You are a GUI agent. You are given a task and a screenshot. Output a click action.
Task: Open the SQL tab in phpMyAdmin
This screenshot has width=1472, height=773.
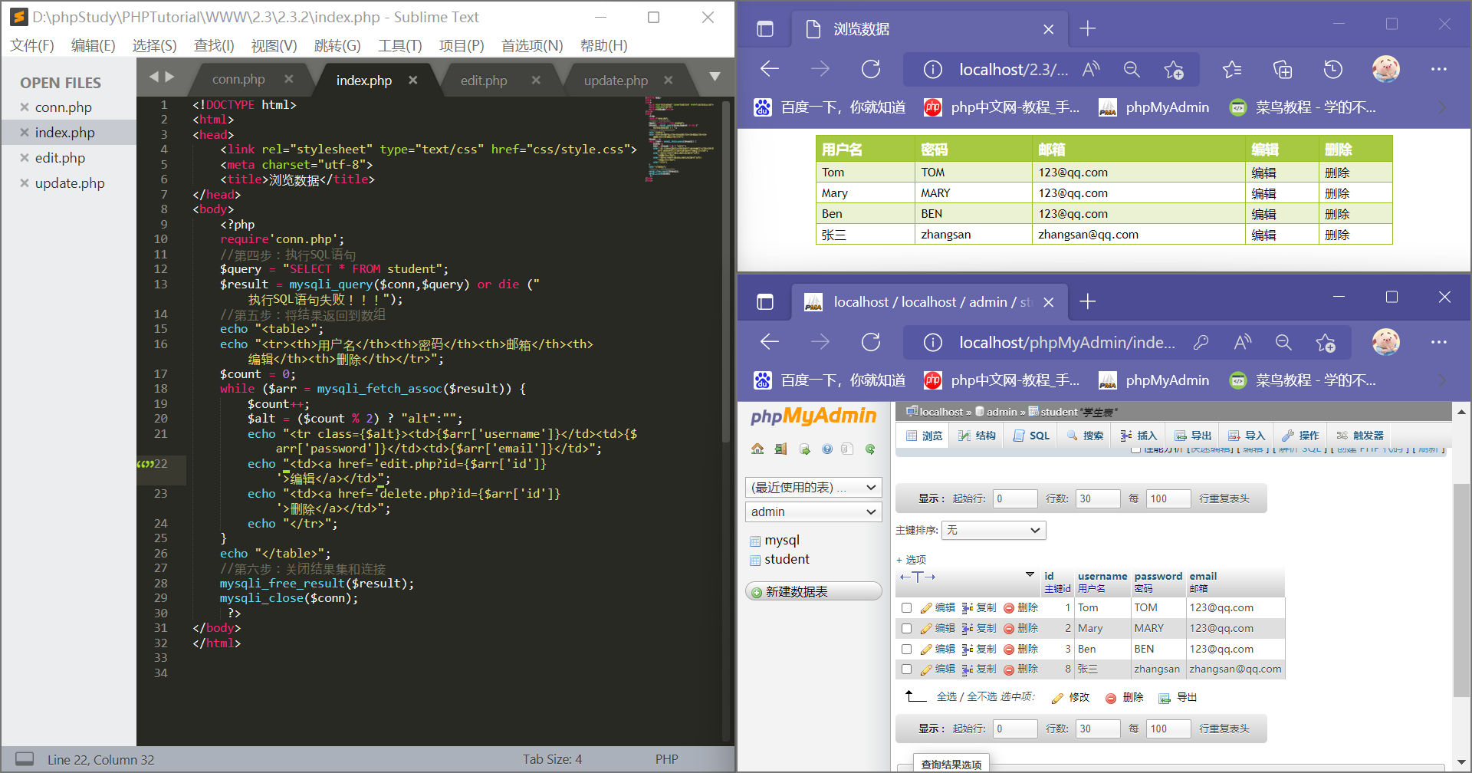(1031, 436)
